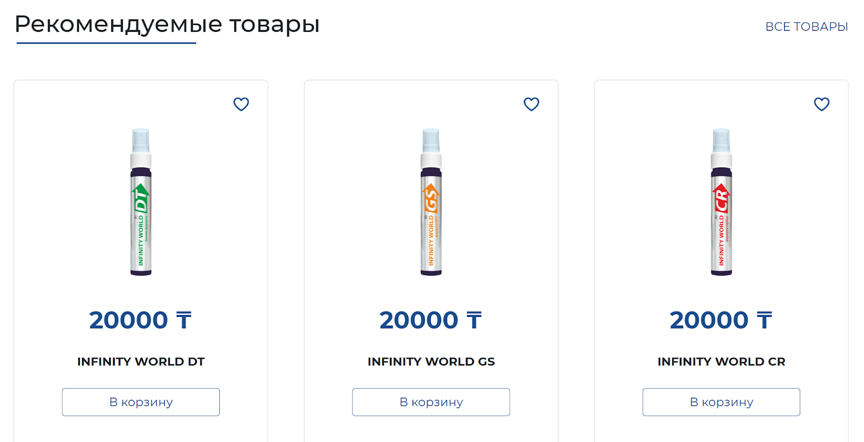Click the heart on Infinity World CR
Screen dimensions: 864x442
pos(821,104)
